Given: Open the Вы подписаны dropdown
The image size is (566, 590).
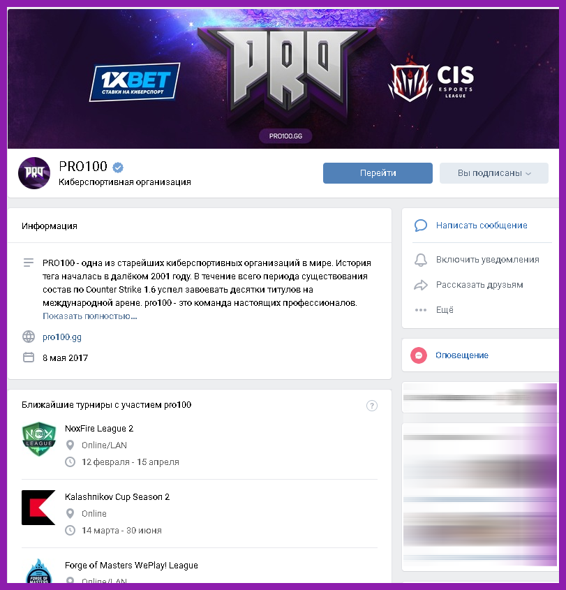Looking at the screenshot, I should [x=494, y=173].
